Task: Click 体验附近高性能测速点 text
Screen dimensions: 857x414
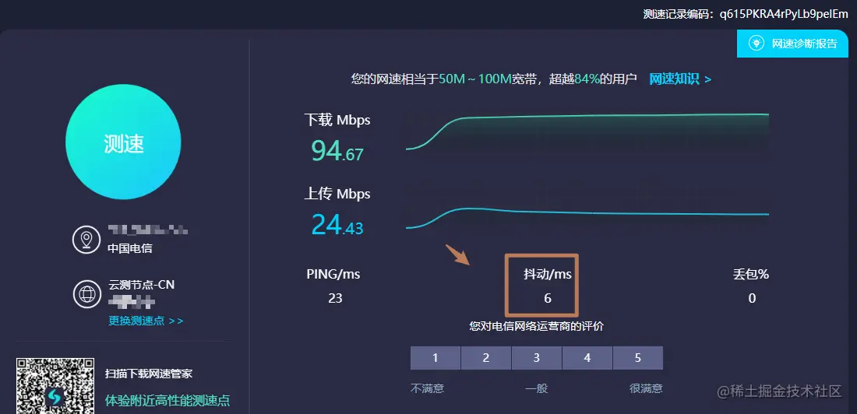Action: [168, 400]
